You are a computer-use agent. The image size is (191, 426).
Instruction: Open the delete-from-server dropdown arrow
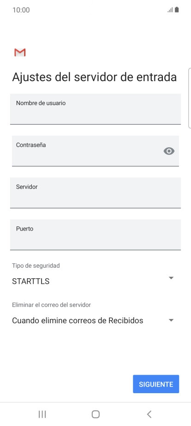(x=171, y=320)
